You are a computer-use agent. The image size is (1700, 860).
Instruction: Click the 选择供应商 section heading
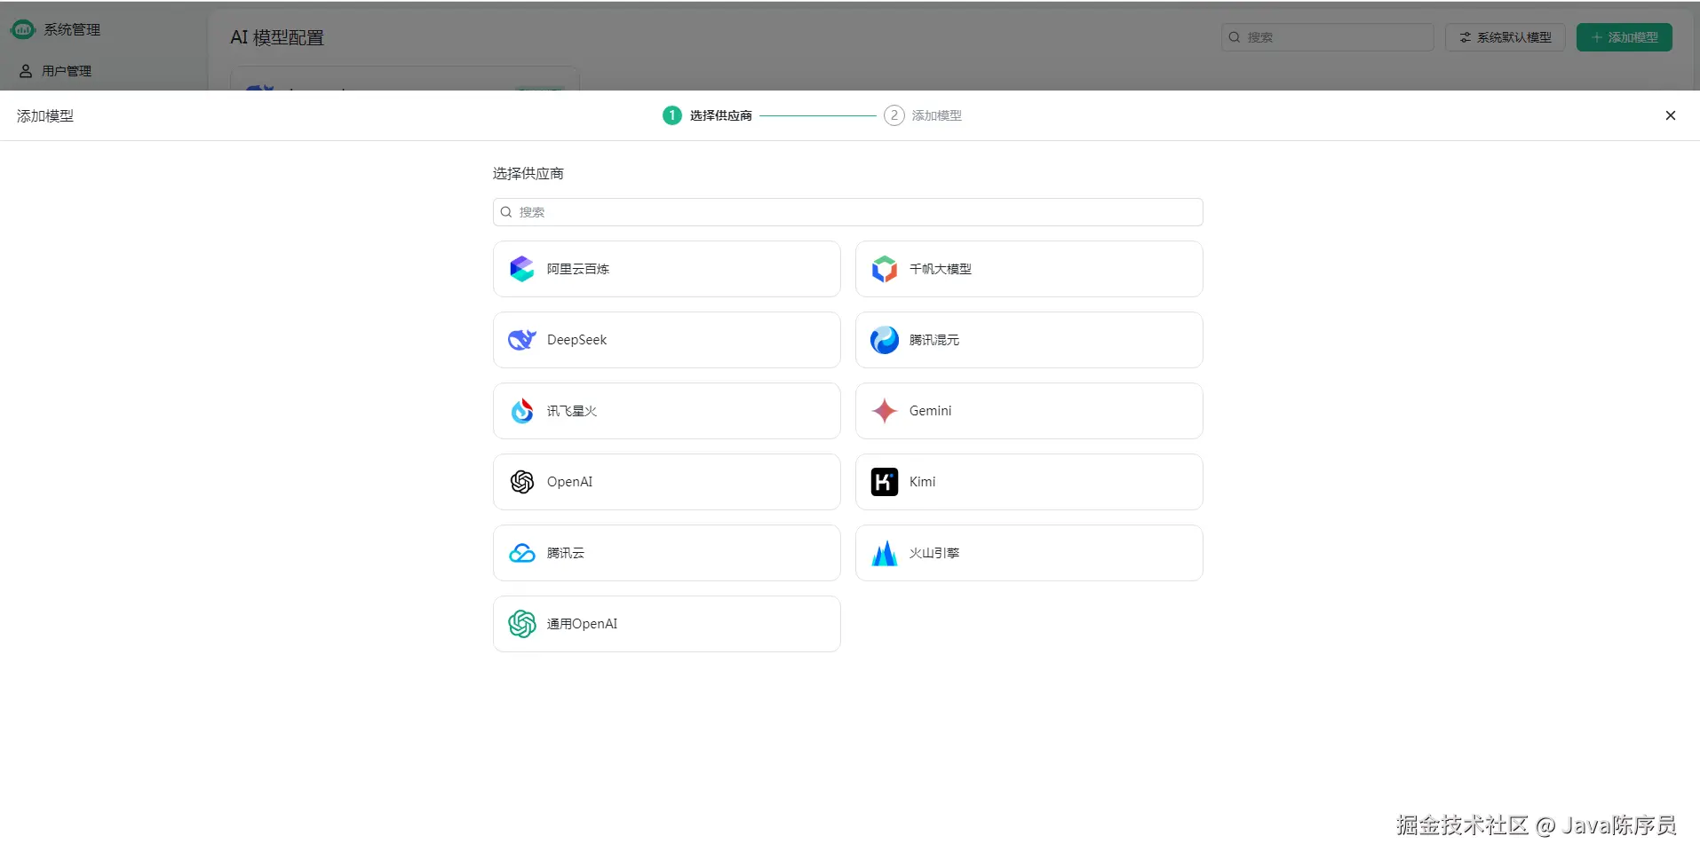point(528,173)
